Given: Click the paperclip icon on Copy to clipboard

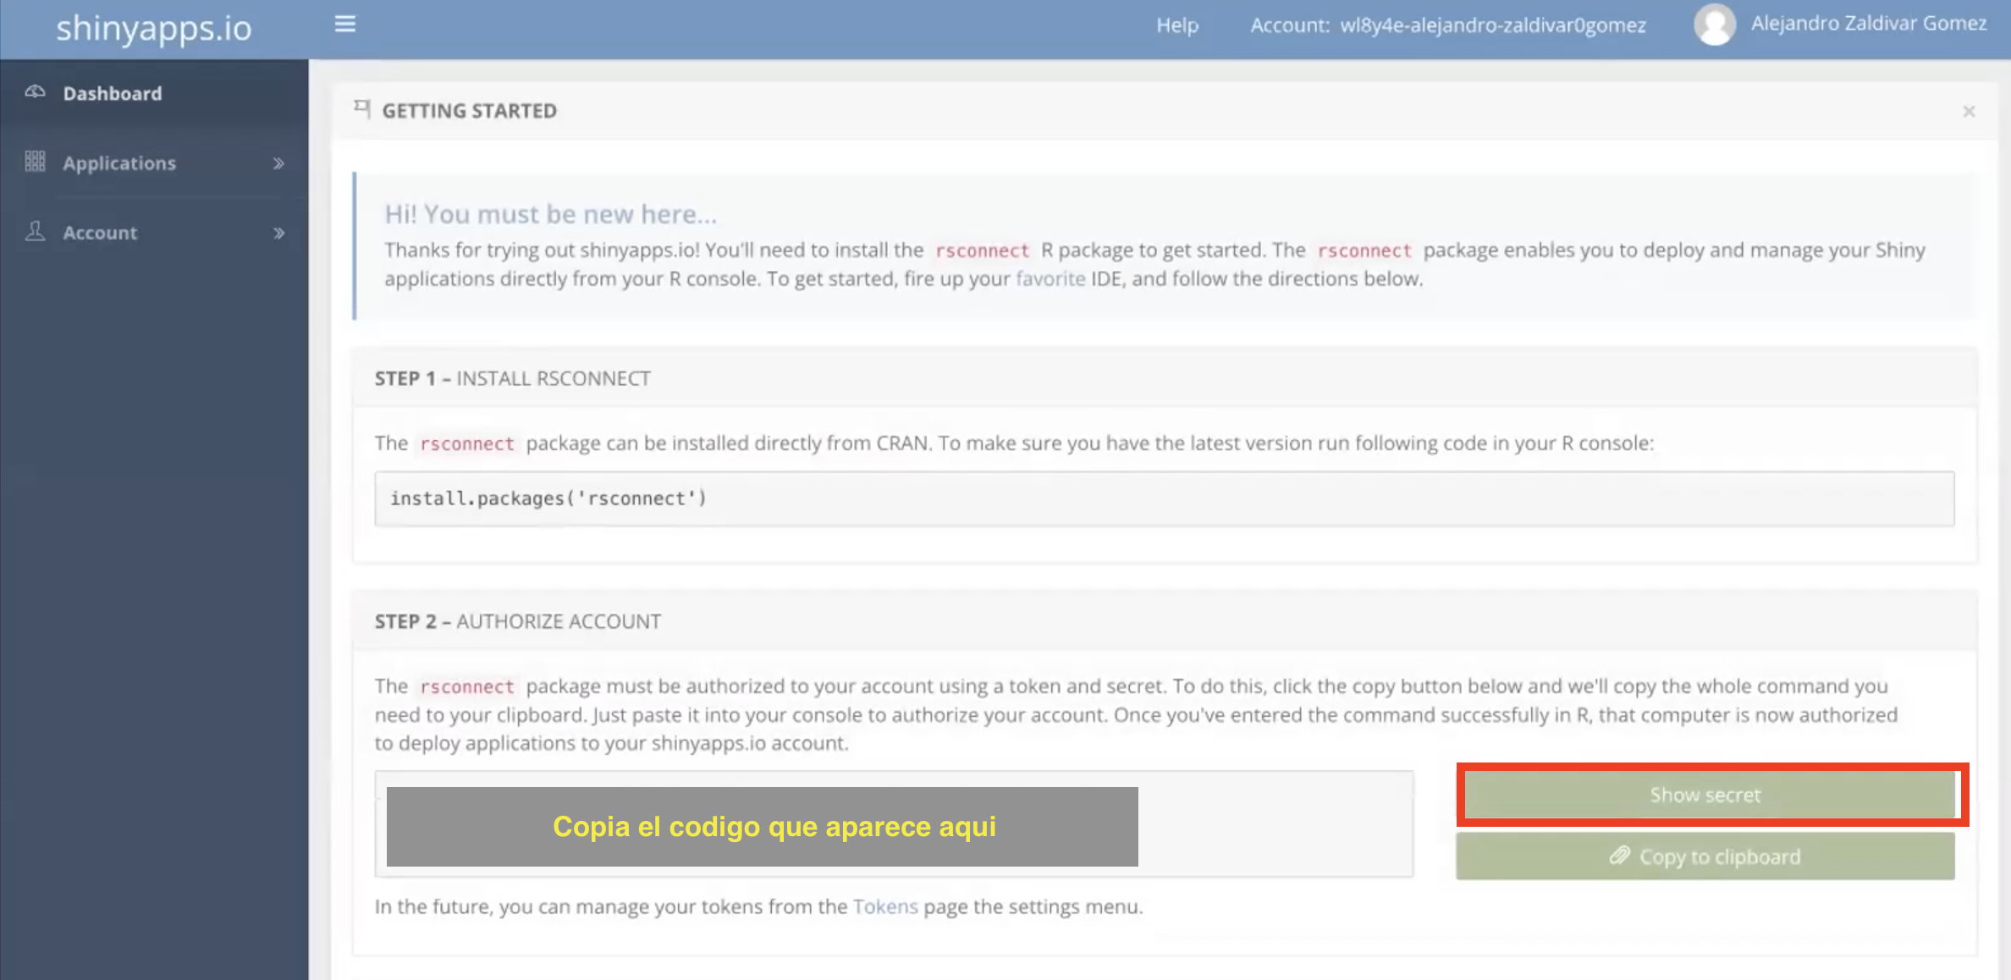Looking at the screenshot, I should click(1619, 856).
